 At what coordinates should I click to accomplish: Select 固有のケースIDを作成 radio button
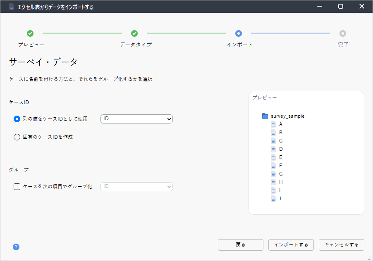click(x=17, y=137)
